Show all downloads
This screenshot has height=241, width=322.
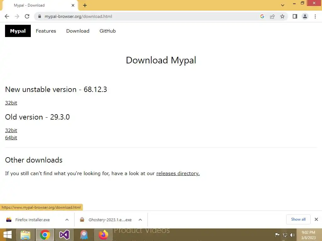click(298, 219)
